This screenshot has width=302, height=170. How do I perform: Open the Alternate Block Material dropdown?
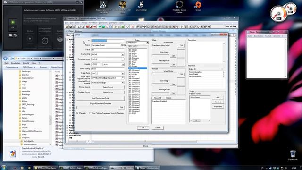click(123, 83)
